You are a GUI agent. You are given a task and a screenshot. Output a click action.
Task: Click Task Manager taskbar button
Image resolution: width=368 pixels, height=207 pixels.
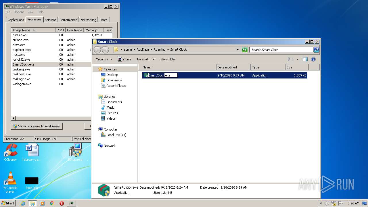click(x=71, y=203)
